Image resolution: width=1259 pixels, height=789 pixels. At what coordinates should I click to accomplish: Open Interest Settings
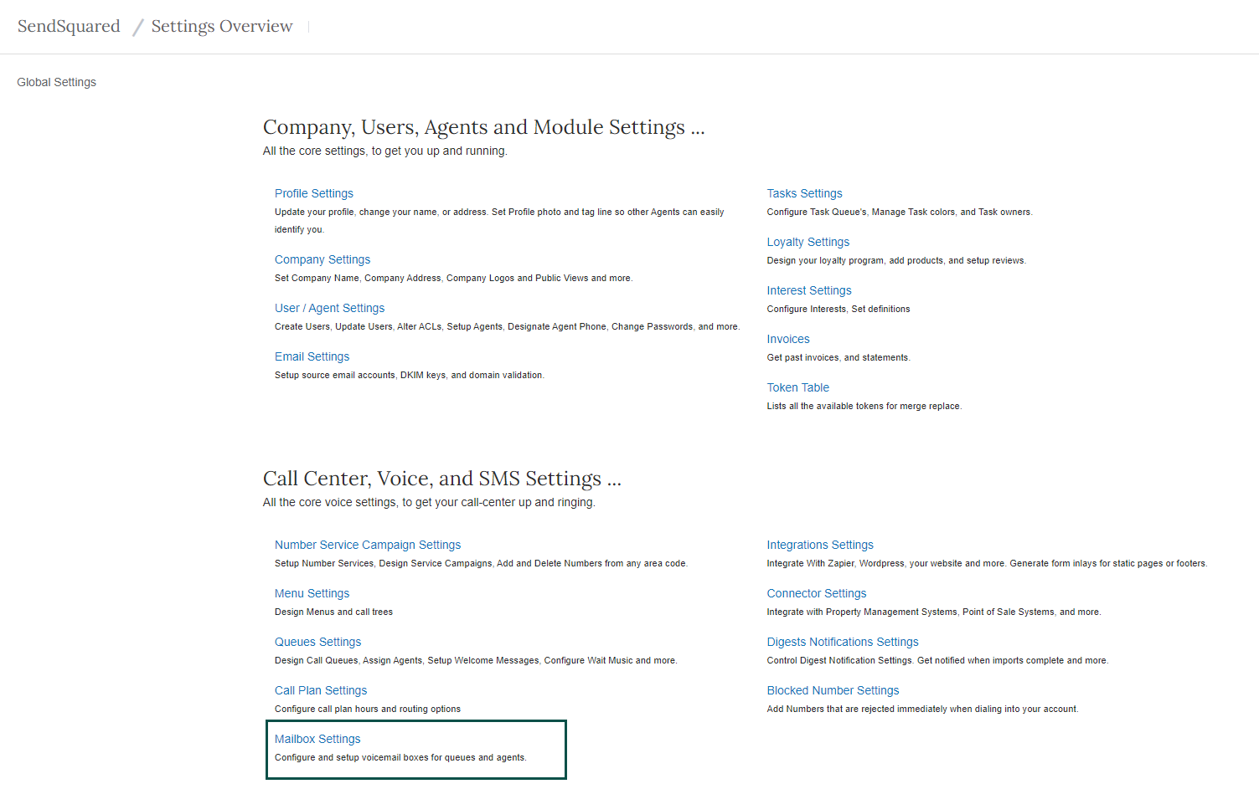tap(808, 290)
